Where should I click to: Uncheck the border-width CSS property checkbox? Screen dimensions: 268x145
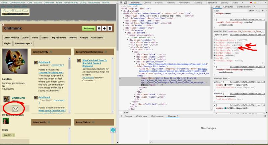[x=215, y=48]
